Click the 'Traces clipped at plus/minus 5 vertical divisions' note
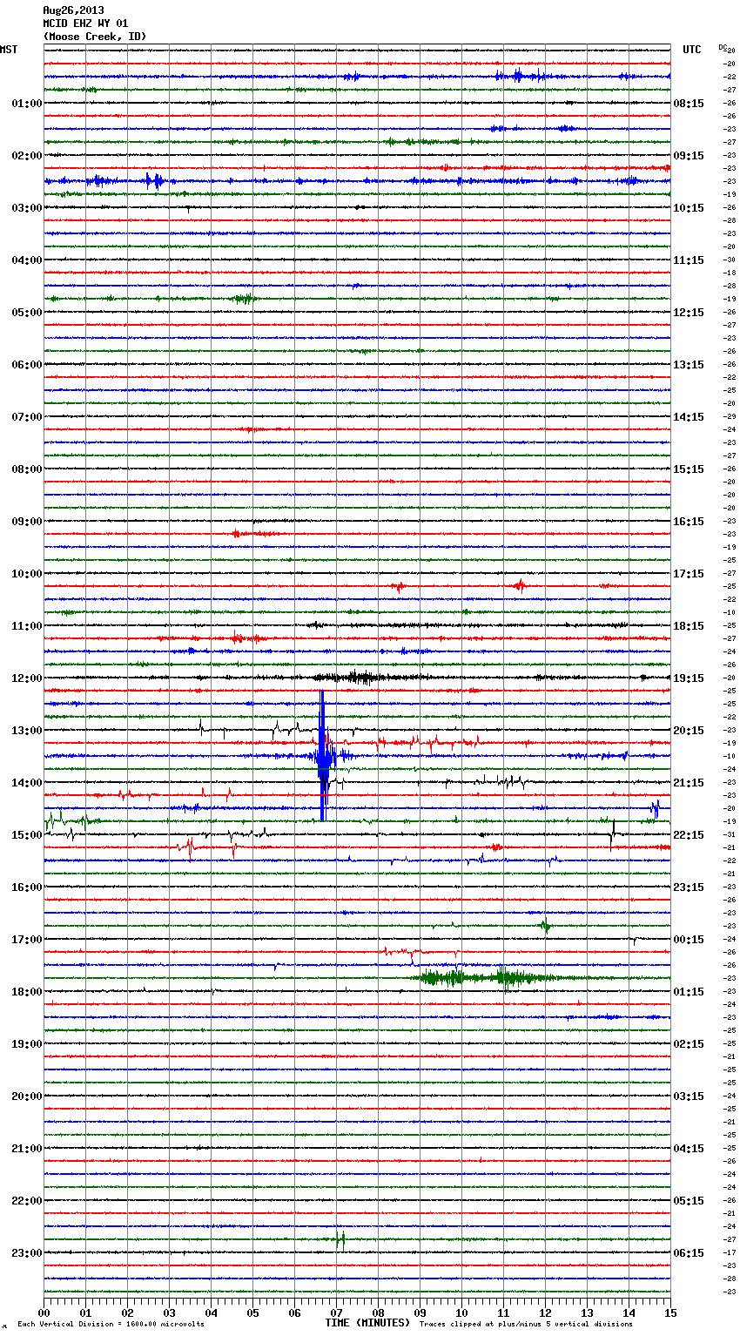 point(526,1324)
